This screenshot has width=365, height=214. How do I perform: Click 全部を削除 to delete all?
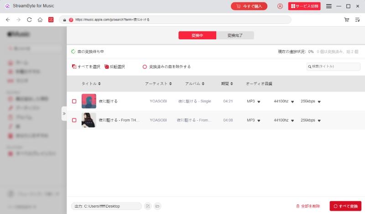(308, 206)
